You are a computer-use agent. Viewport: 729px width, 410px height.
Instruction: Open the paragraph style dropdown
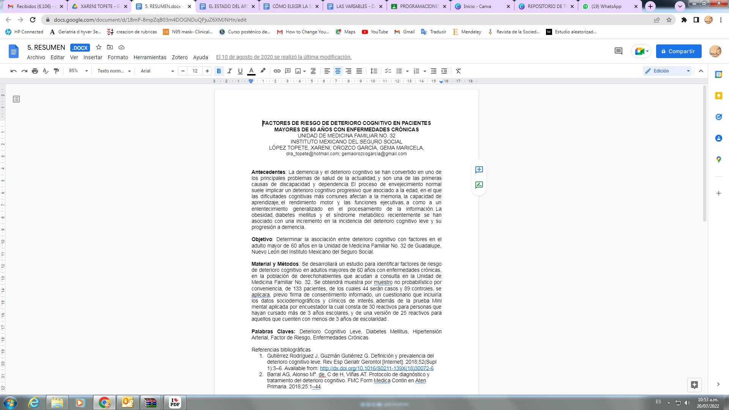(114, 71)
